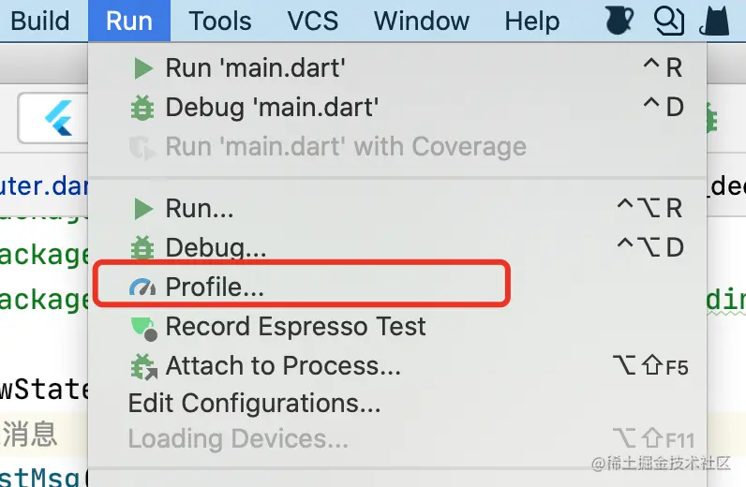Click the Flutter logo toolbar icon

pyautogui.click(x=56, y=120)
